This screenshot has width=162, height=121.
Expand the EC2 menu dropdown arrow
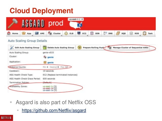[87, 36]
